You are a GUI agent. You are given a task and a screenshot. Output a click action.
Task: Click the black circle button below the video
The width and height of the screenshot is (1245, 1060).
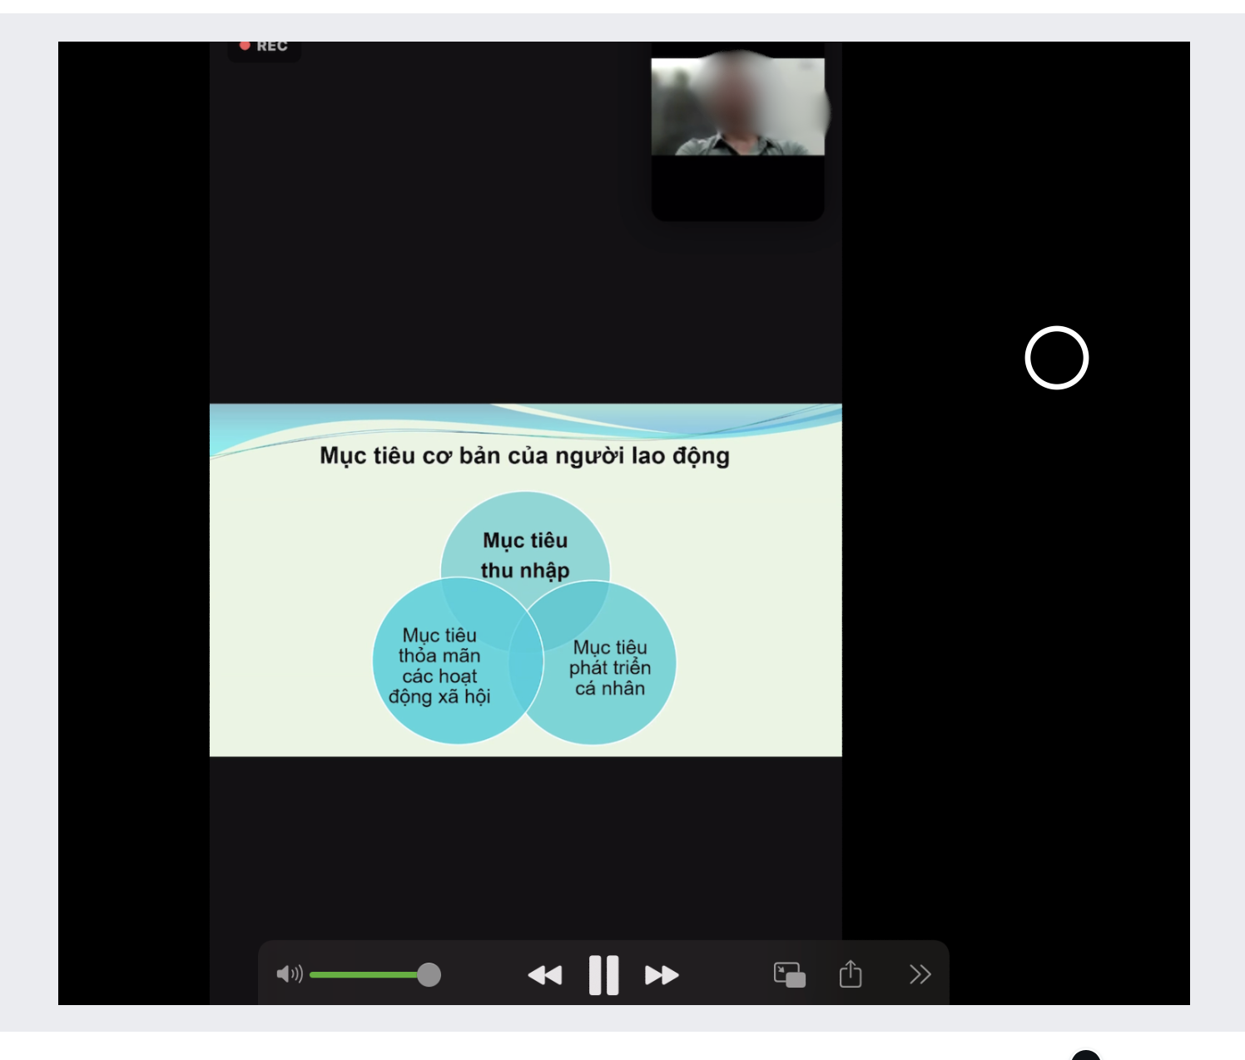click(1085, 1055)
